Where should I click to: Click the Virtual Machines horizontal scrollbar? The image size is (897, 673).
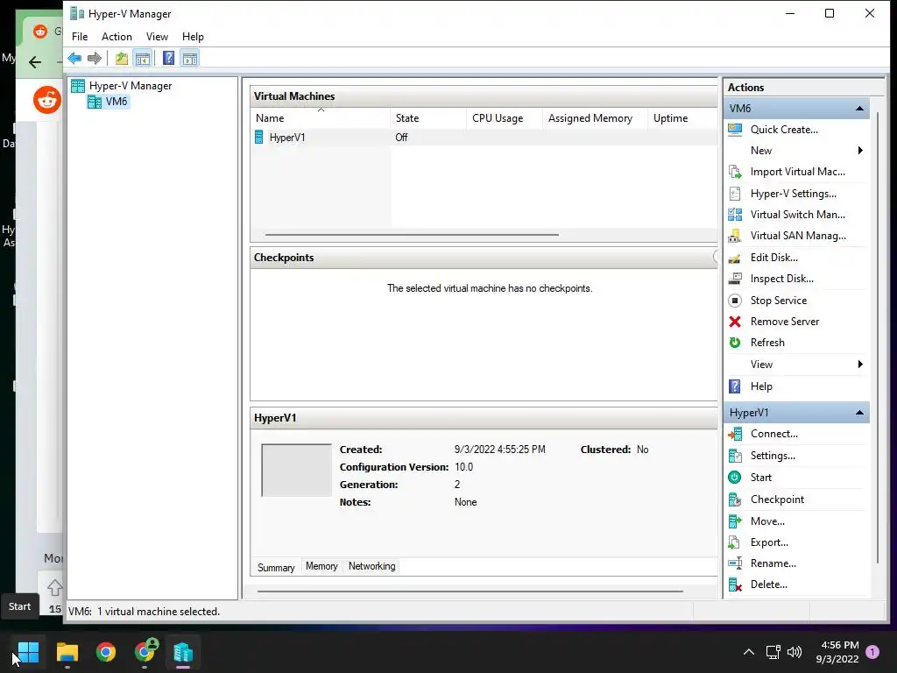coord(412,235)
